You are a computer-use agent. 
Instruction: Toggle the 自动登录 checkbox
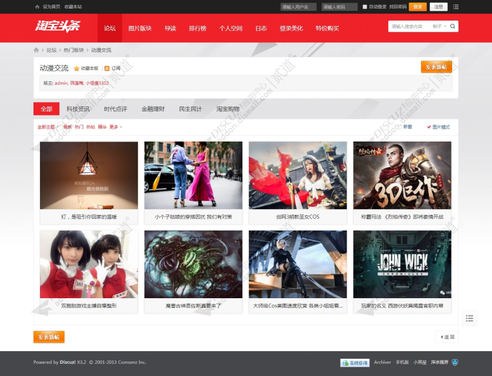(x=364, y=6)
